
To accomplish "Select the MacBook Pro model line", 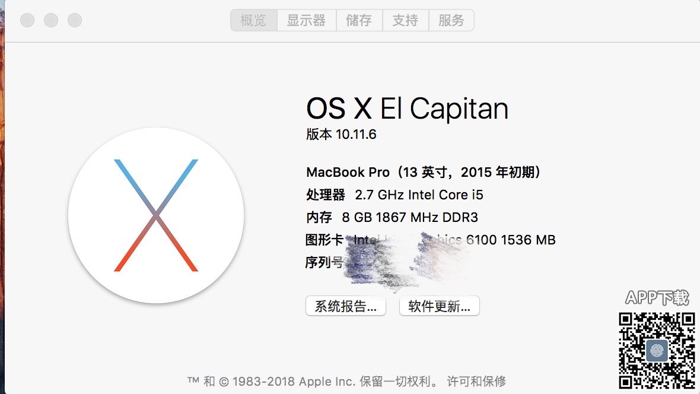I will (424, 172).
